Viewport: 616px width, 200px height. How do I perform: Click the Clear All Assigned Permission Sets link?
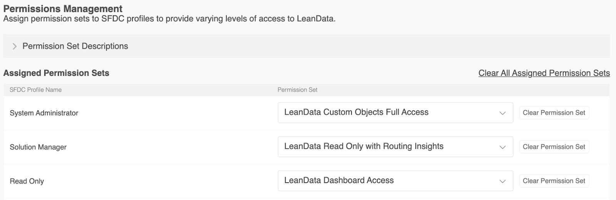click(x=544, y=73)
